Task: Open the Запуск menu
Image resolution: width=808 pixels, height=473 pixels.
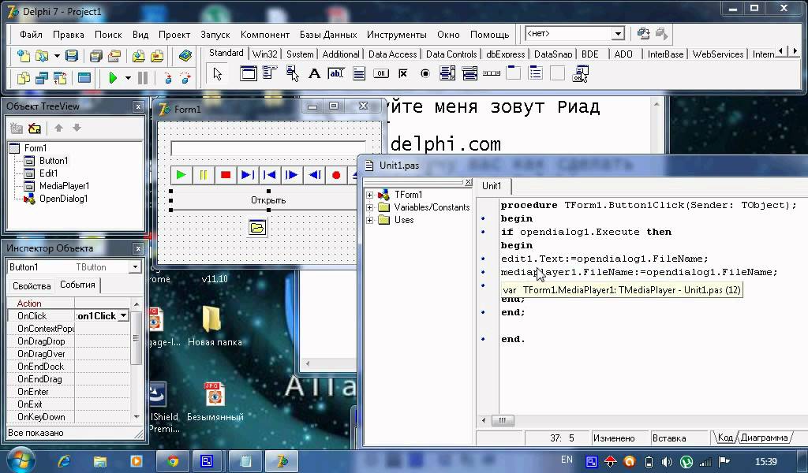Action: tap(215, 35)
